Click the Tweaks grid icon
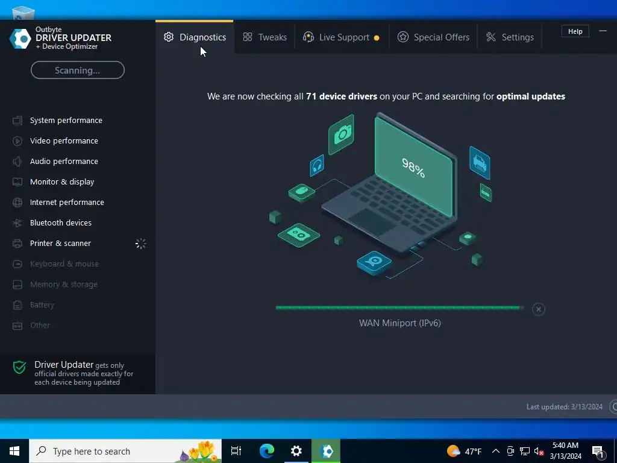The image size is (617, 463). tap(248, 37)
